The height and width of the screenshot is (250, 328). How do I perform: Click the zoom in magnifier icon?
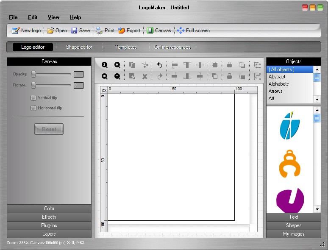tap(117, 65)
